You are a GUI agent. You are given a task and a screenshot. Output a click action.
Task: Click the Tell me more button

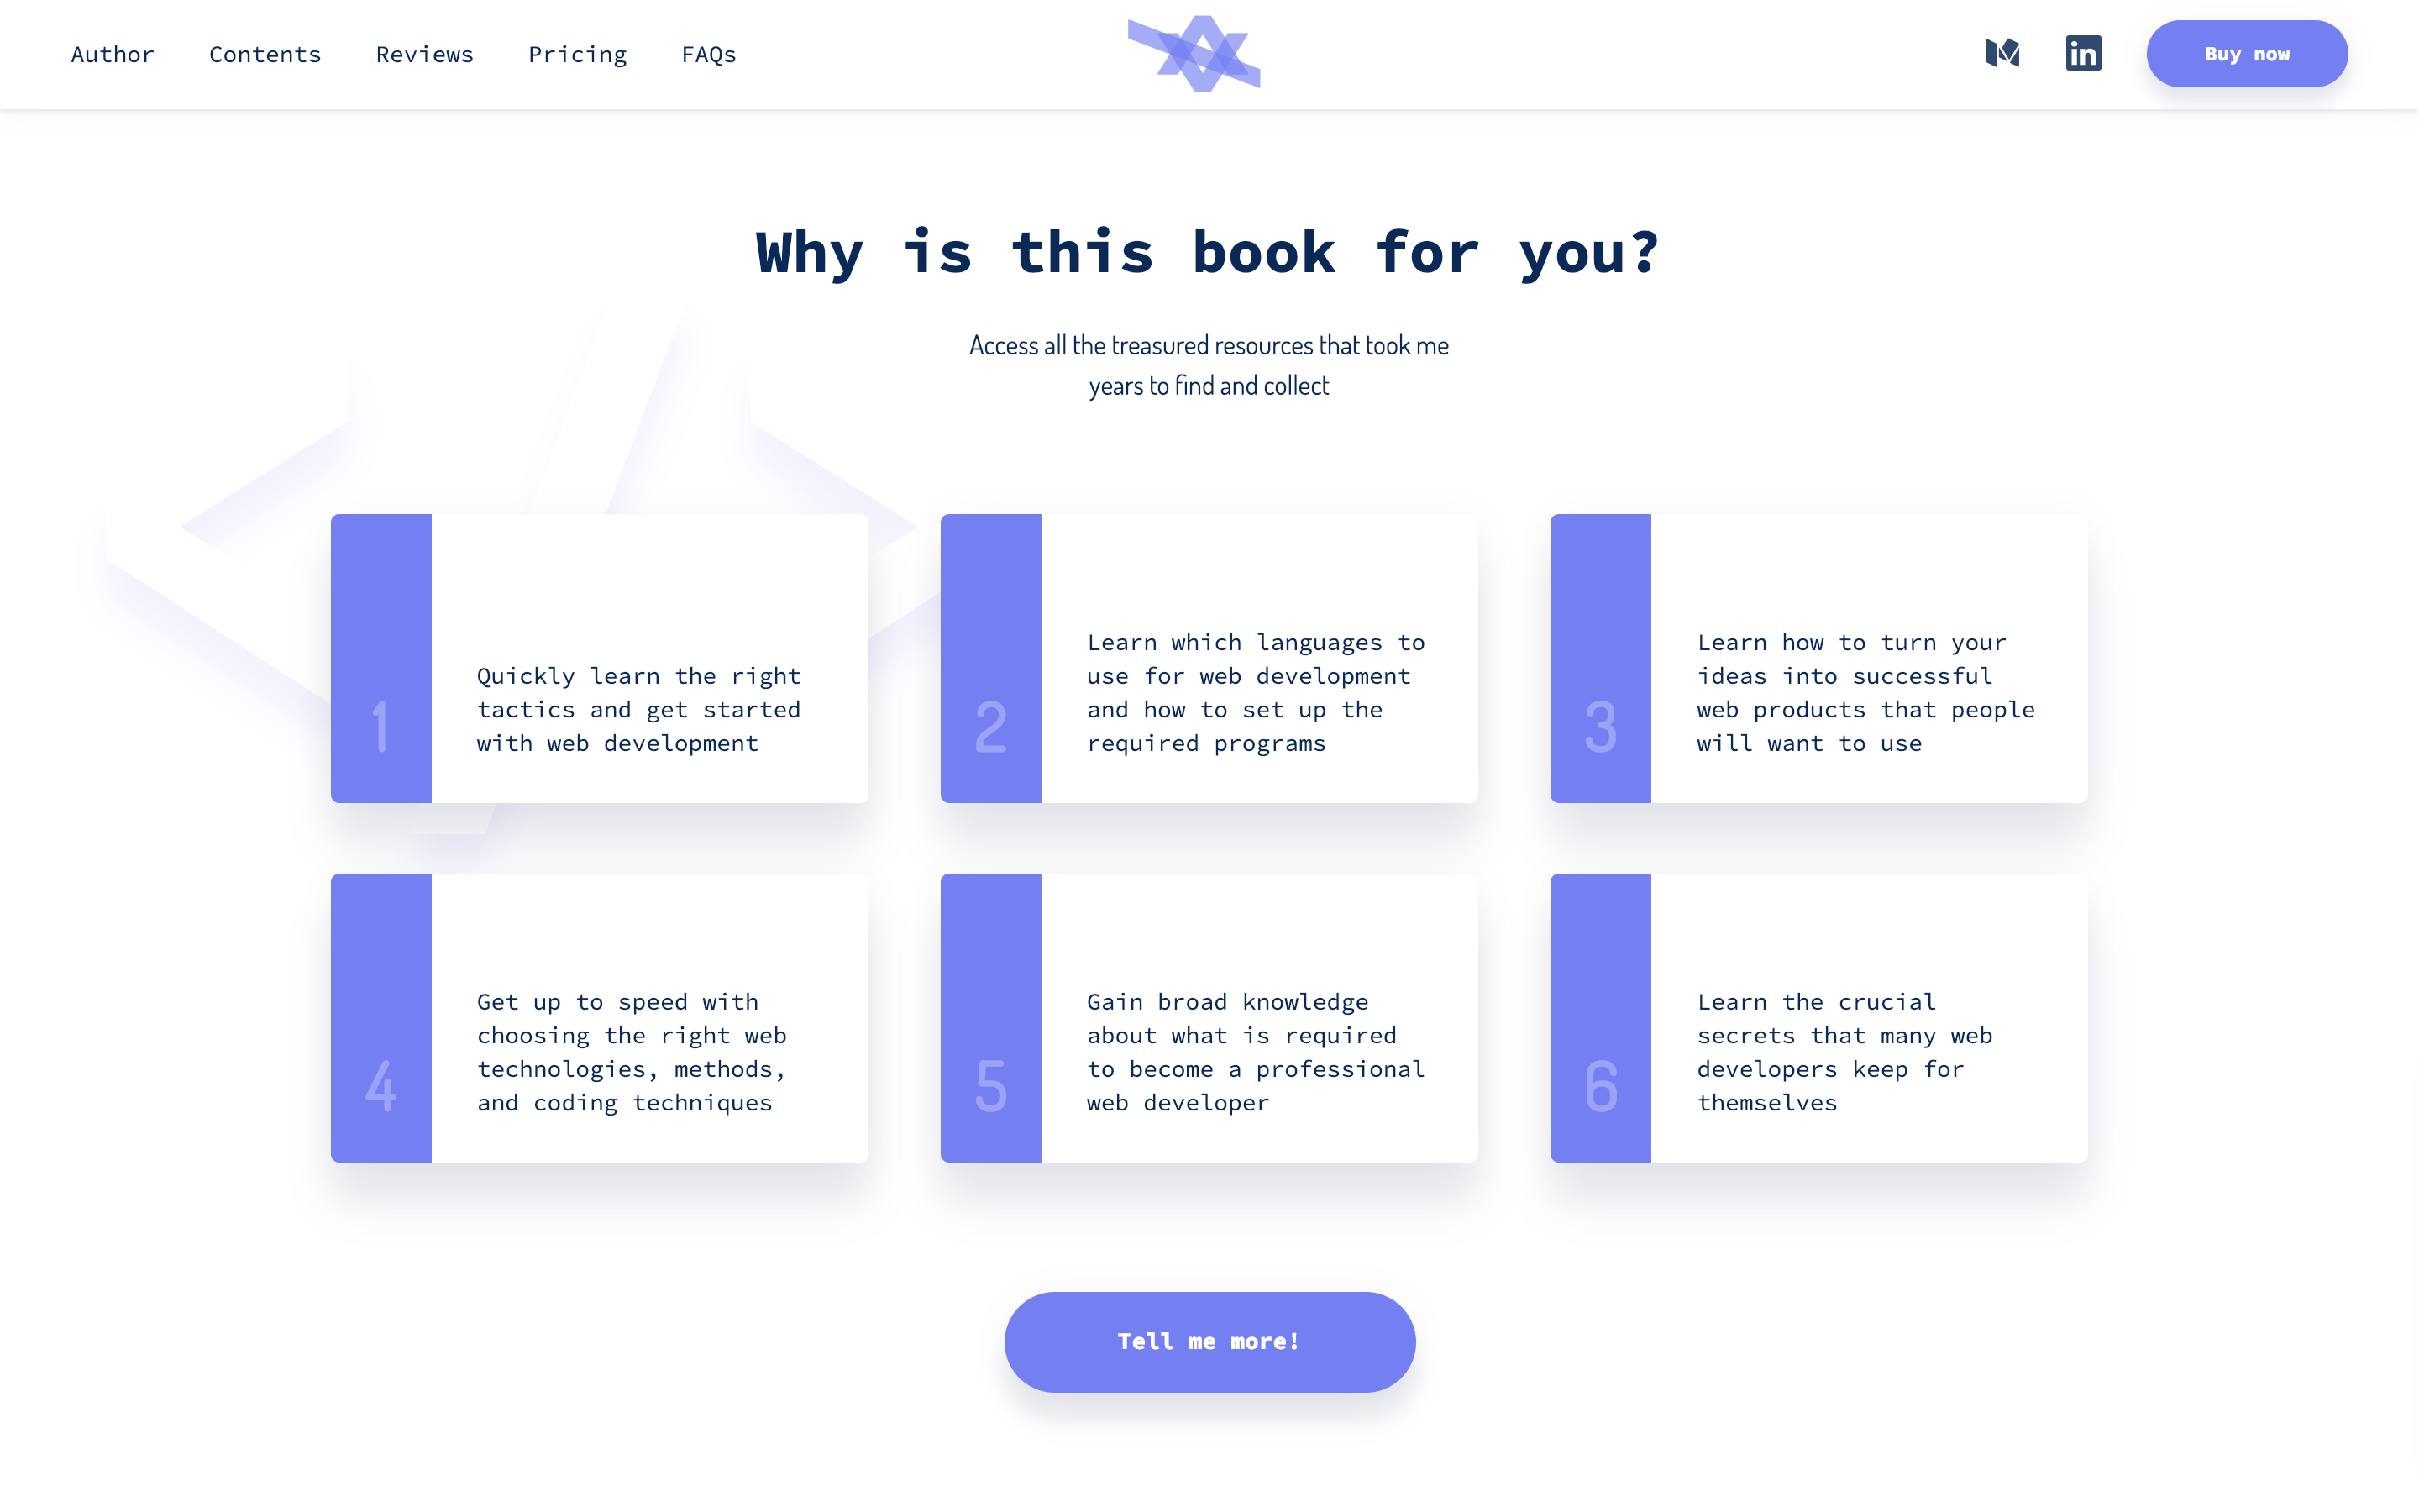click(1209, 1341)
